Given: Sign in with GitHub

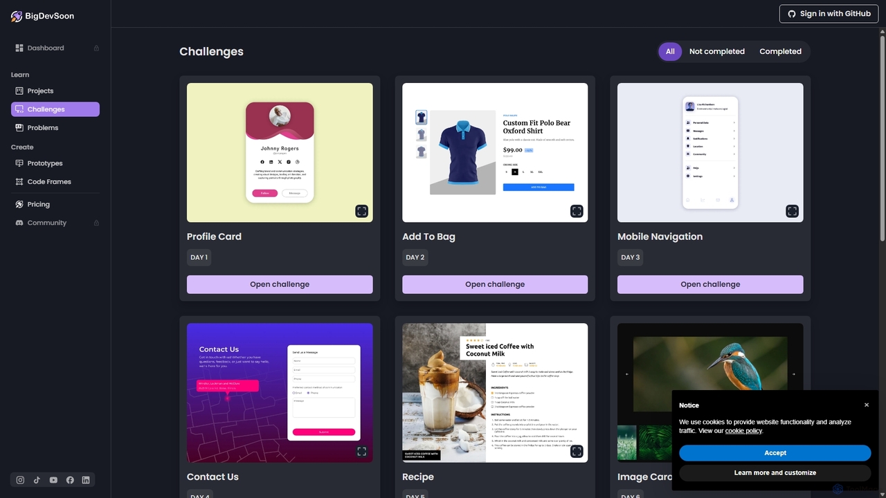Looking at the screenshot, I should click(x=829, y=14).
